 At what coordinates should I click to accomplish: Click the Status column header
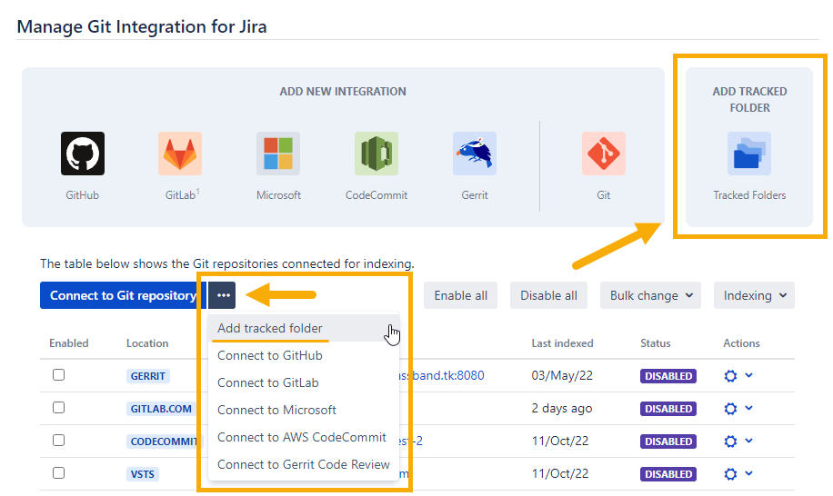click(655, 343)
